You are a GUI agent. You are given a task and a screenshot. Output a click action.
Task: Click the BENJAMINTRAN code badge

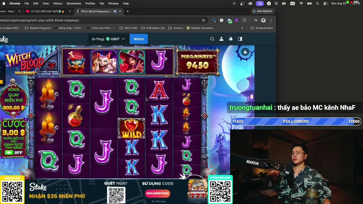(158, 193)
